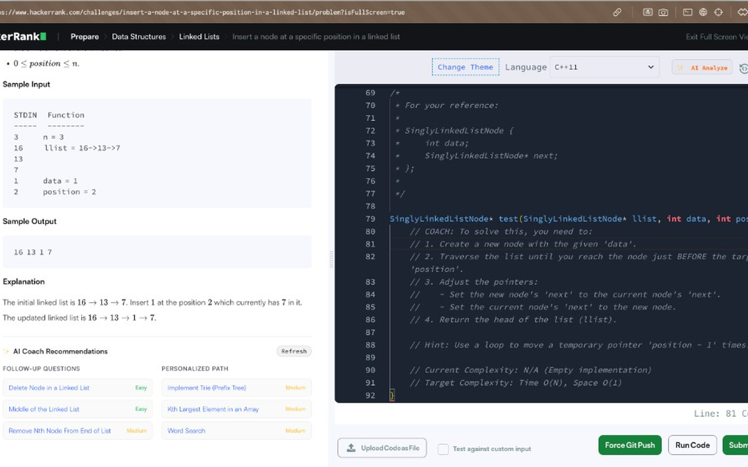The width and height of the screenshot is (748, 467).
Task: Open Delete Node in a Linked List question
Action: [78, 388]
